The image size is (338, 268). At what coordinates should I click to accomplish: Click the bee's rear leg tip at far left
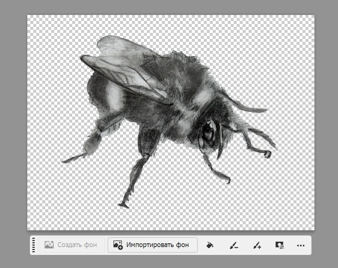pyautogui.click(x=64, y=161)
